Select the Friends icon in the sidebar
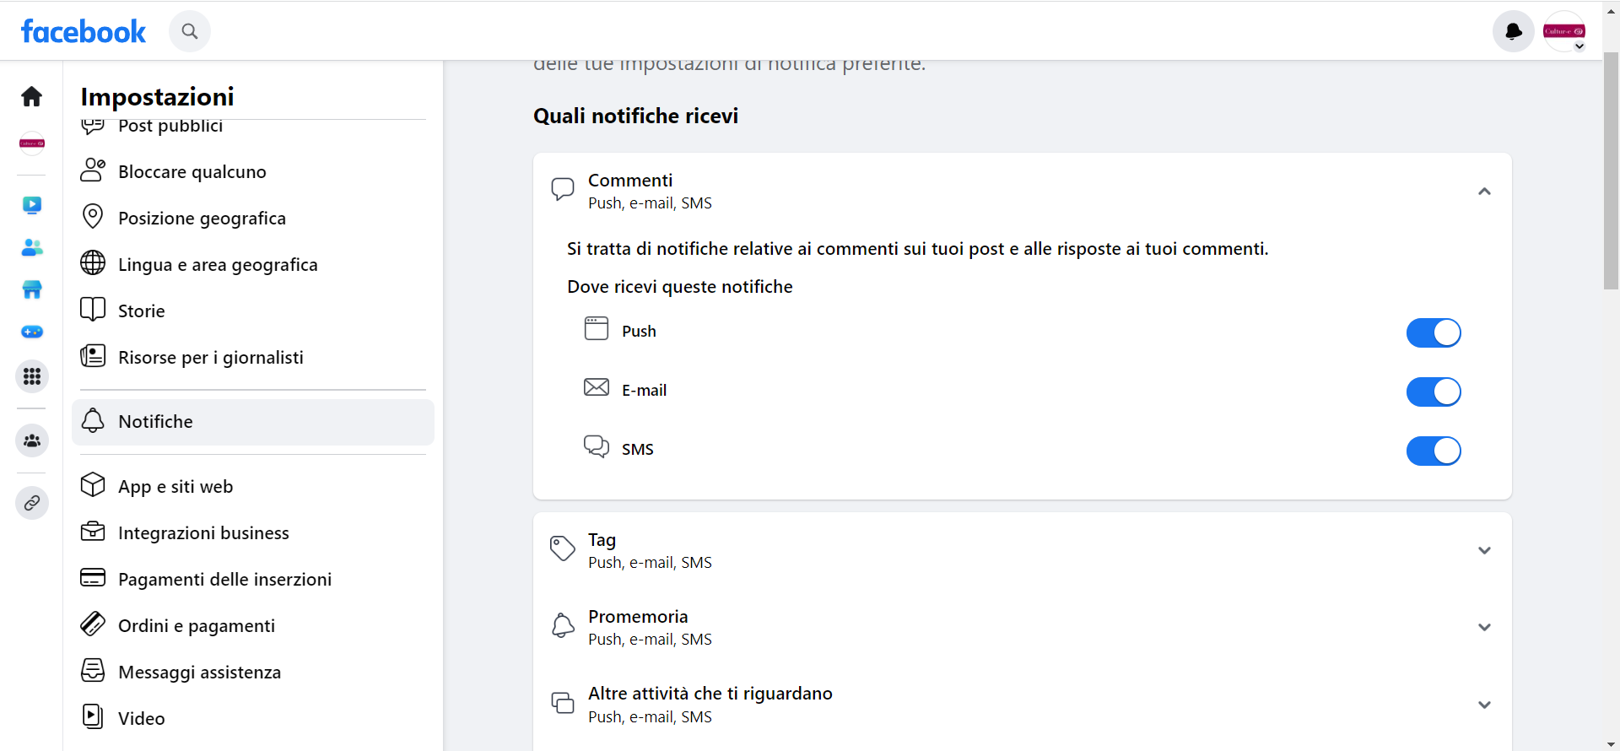 31,247
